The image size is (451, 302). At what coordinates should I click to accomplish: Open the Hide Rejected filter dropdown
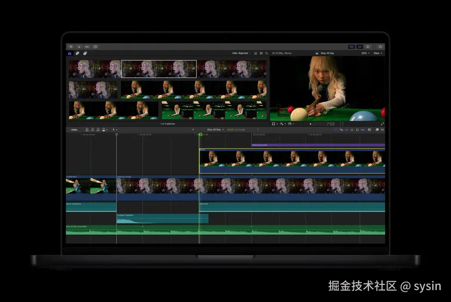pyautogui.click(x=239, y=53)
